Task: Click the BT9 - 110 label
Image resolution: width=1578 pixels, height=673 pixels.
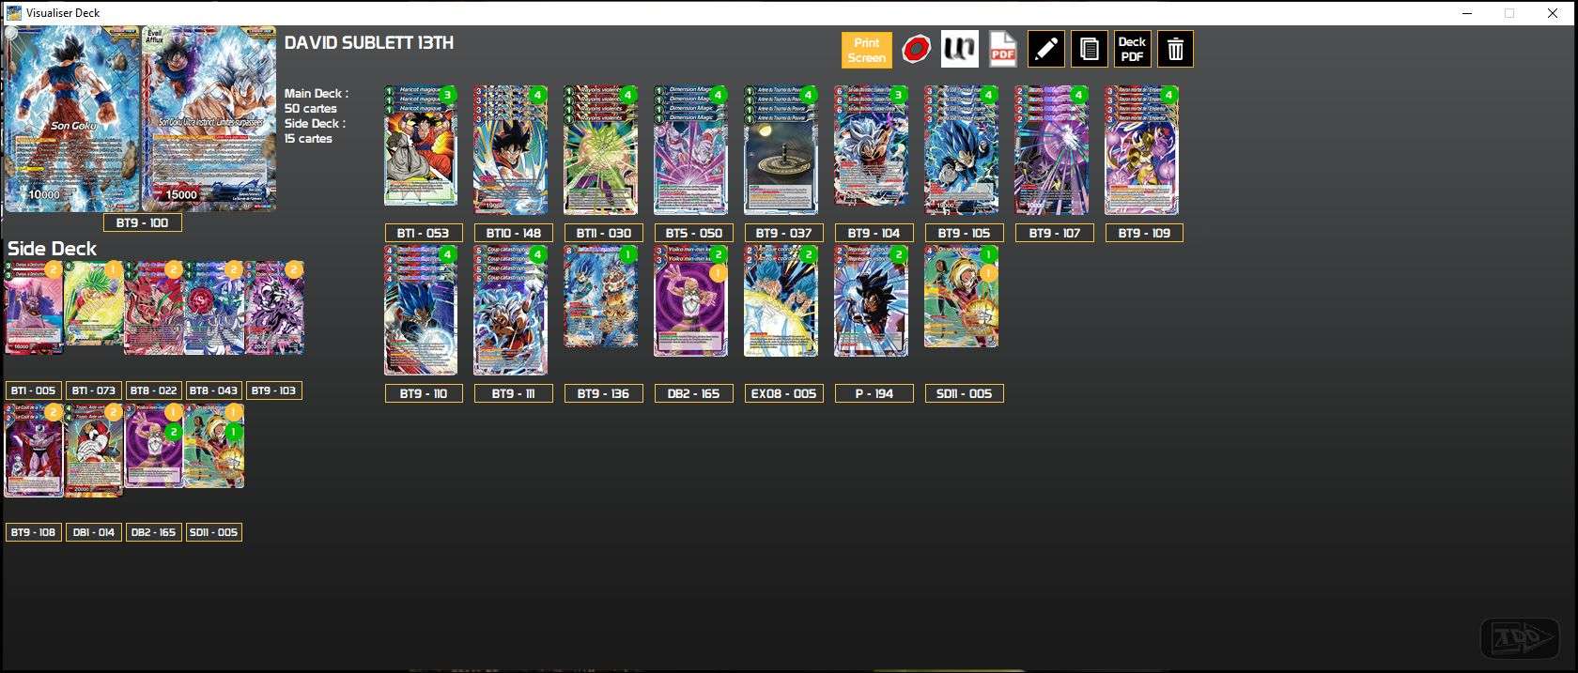Action: tap(423, 393)
